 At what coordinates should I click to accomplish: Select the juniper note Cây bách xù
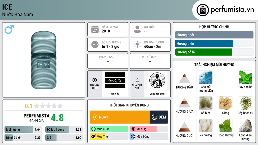[245, 103]
